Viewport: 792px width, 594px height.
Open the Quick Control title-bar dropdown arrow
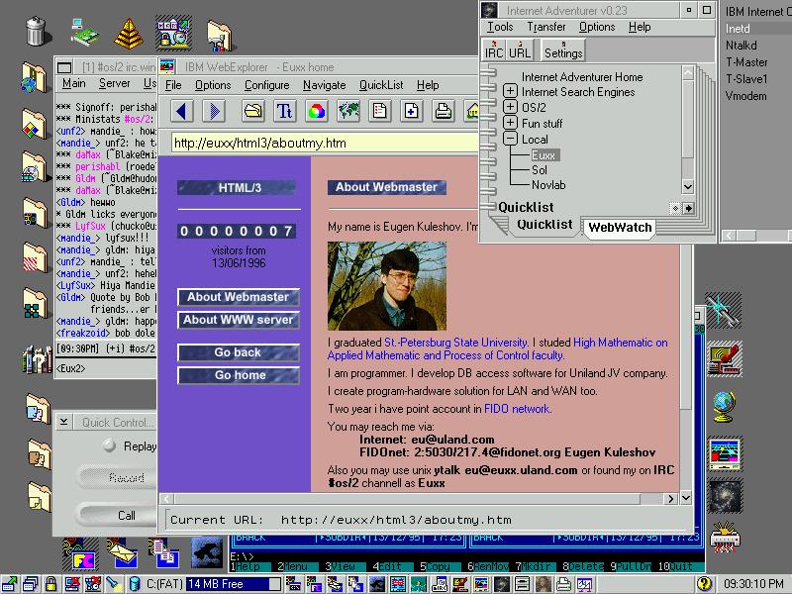63,422
